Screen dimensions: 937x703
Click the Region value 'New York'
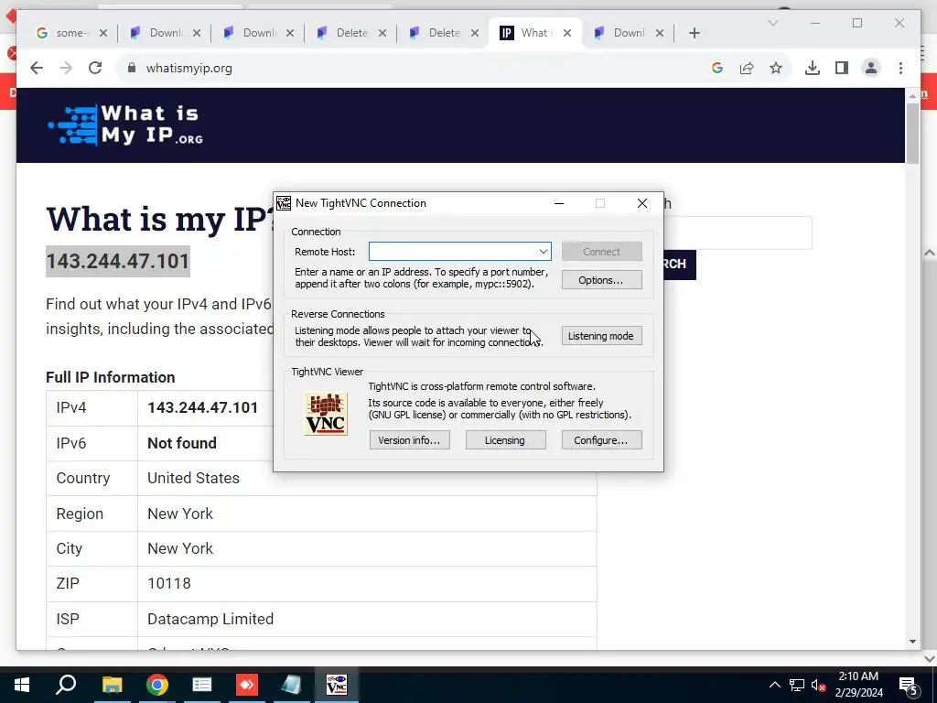tap(180, 514)
